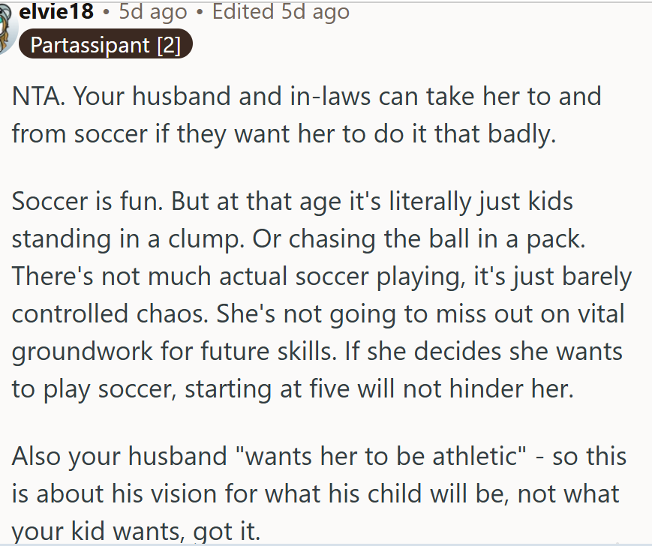Screen dimensions: 652x546
Task: Click the 'NTA.' verdict text
Action: 37,97
